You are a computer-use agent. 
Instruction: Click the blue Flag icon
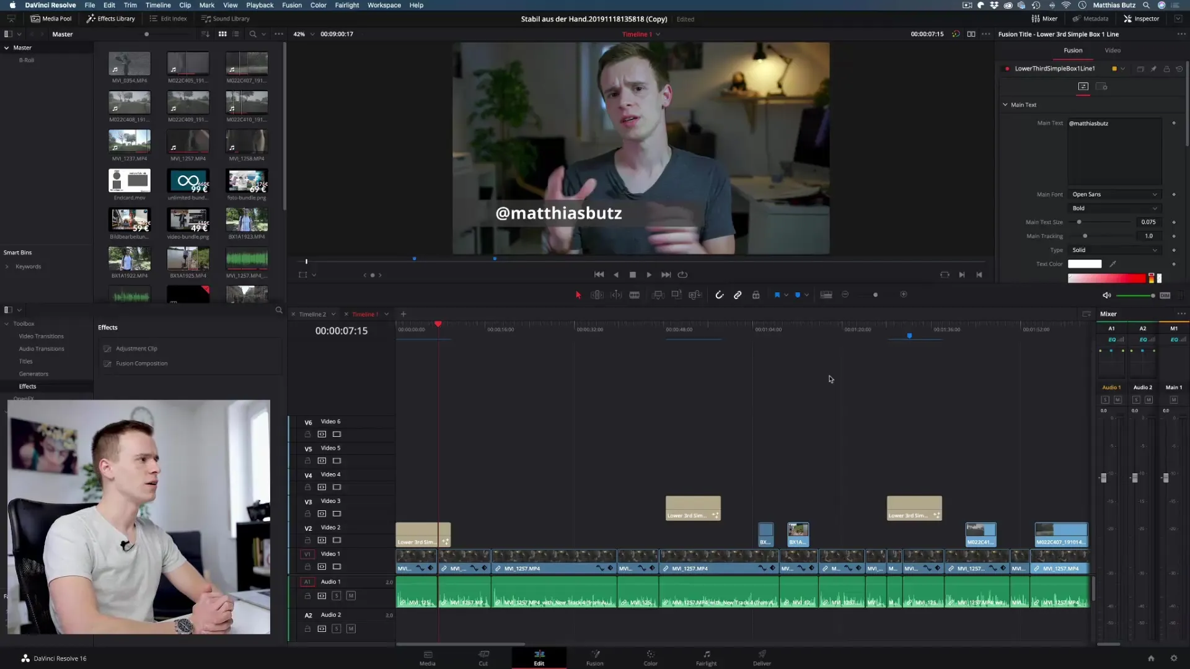[777, 295]
